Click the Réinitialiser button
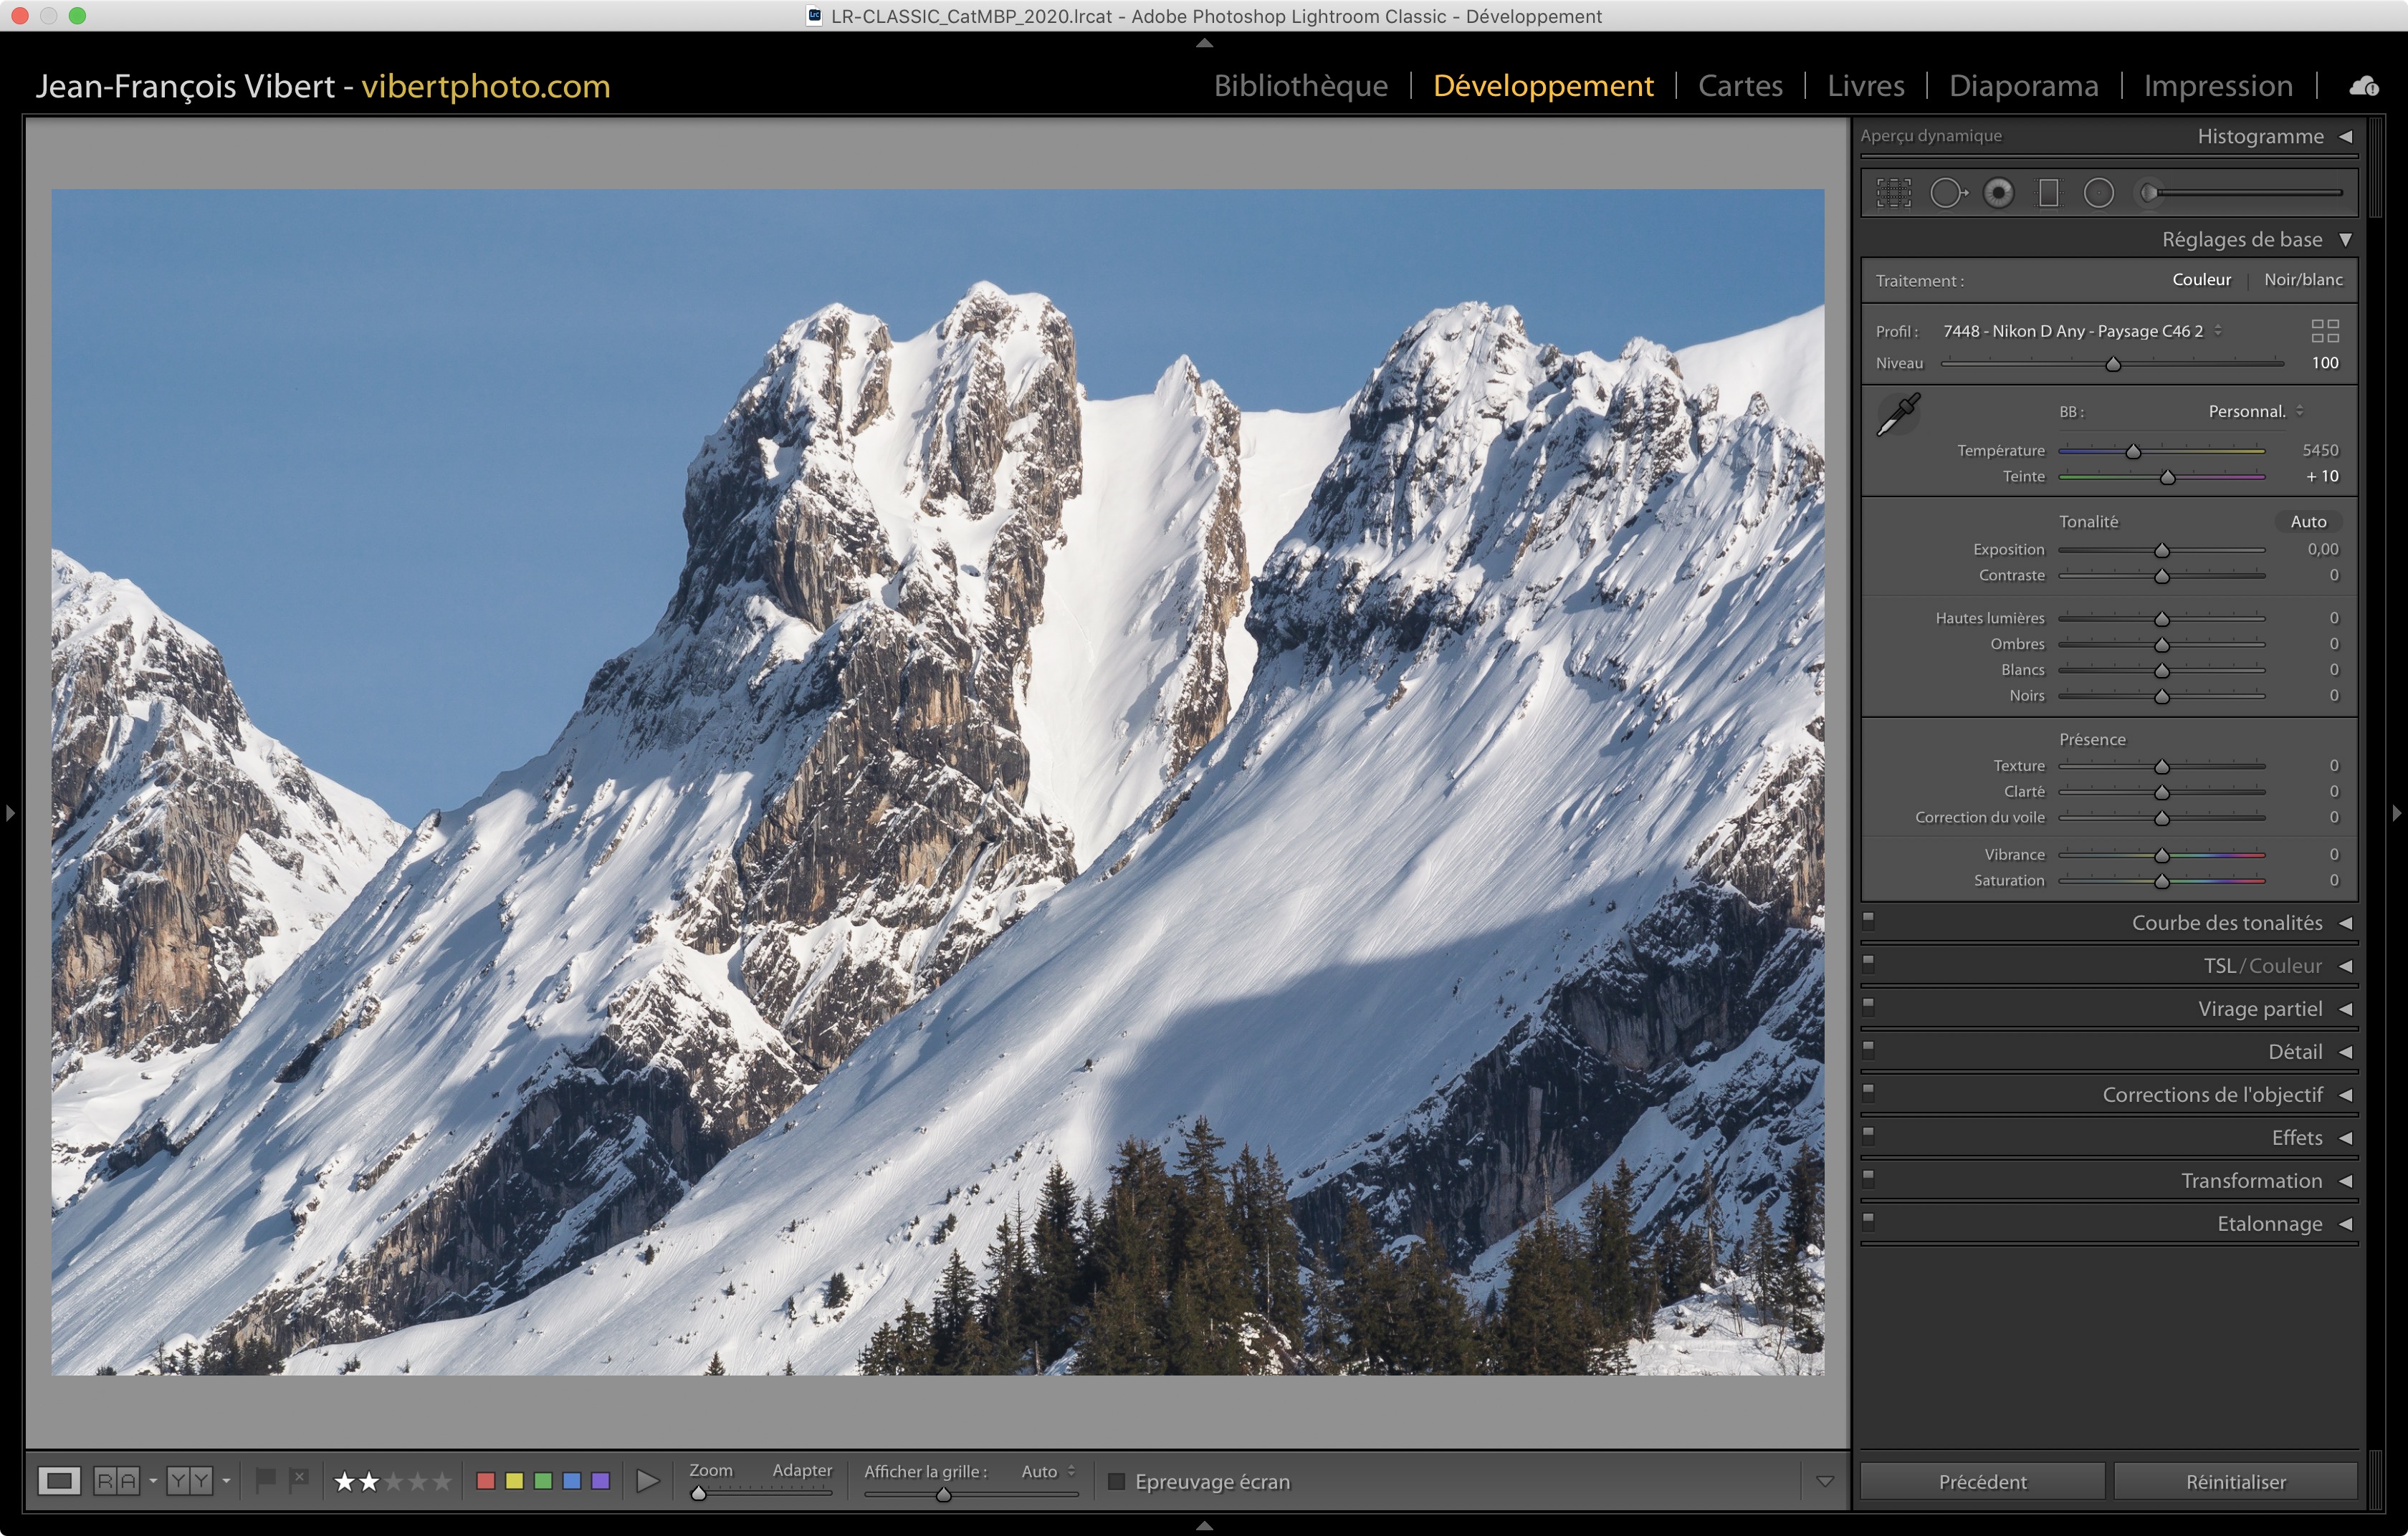This screenshot has height=1536, width=2408. point(2235,1481)
